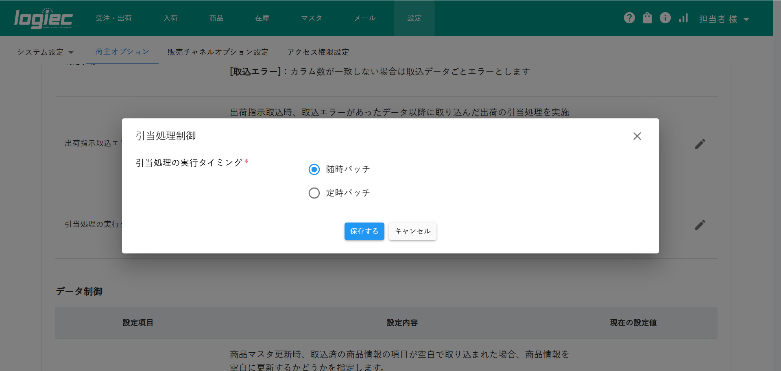Click the arrow beside 担当者 様
Image resolution: width=781 pixels, height=371 pixels.
point(746,20)
